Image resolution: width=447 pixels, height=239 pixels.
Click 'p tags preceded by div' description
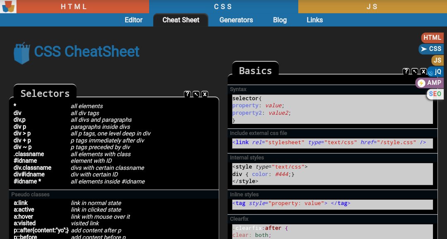tap(100, 147)
